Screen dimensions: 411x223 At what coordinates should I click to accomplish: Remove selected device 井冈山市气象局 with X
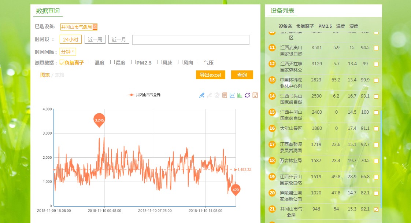95,26
